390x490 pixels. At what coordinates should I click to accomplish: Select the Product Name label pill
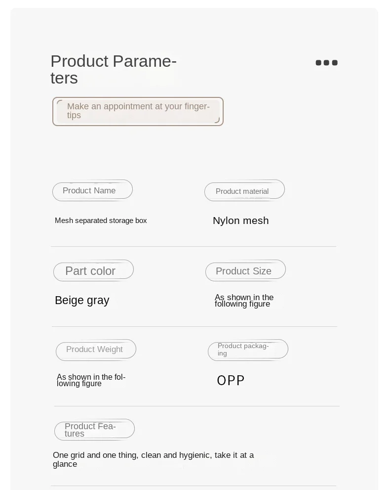click(93, 190)
